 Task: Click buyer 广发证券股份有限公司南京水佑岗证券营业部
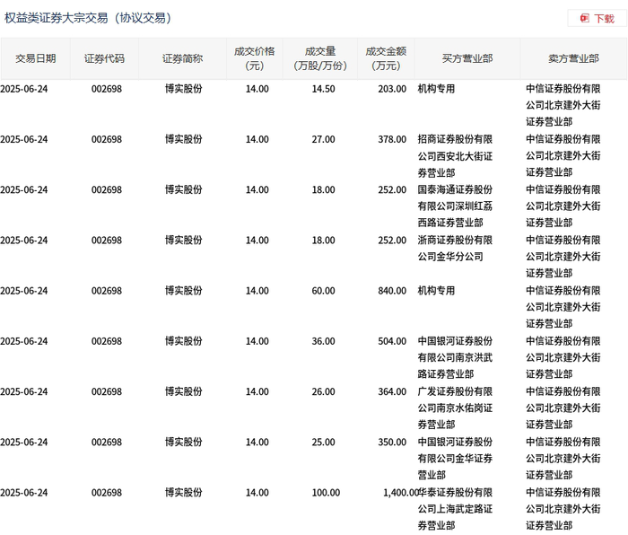pyautogui.click(x=455, y=408)
